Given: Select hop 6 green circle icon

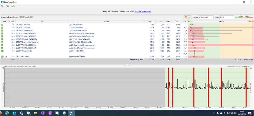Looking at the screenshot, I should coord(2,39).
